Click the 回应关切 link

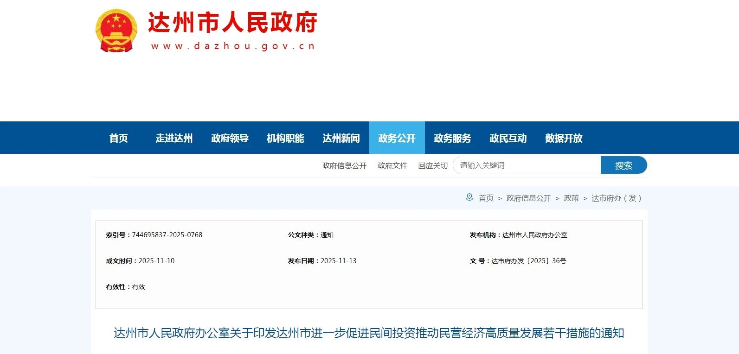click(x=433, y=165)
